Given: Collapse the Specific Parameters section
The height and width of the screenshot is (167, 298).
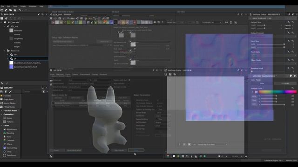Looking at the screenshot, I should point(251,76).
